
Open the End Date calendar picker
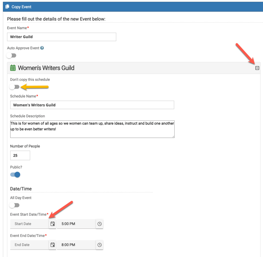tap(53, 245)
